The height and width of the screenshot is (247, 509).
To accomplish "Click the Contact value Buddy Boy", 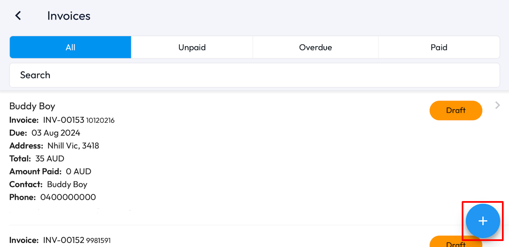I will click(x=67, y=184).
